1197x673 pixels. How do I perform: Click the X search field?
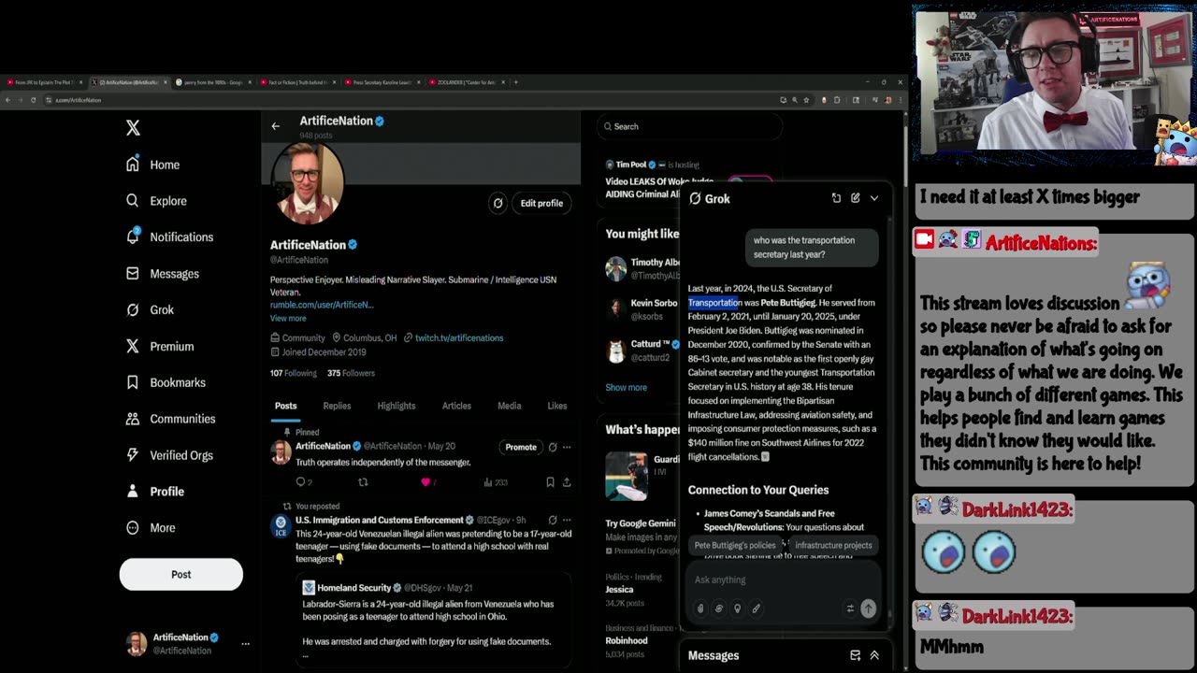(x=688, y=126)
